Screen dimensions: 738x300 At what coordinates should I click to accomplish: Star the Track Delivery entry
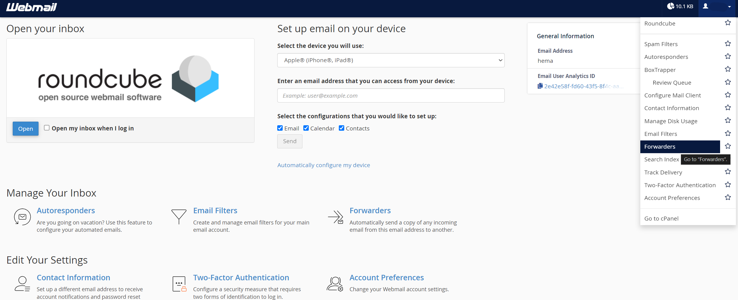click(x=728, y=172)
